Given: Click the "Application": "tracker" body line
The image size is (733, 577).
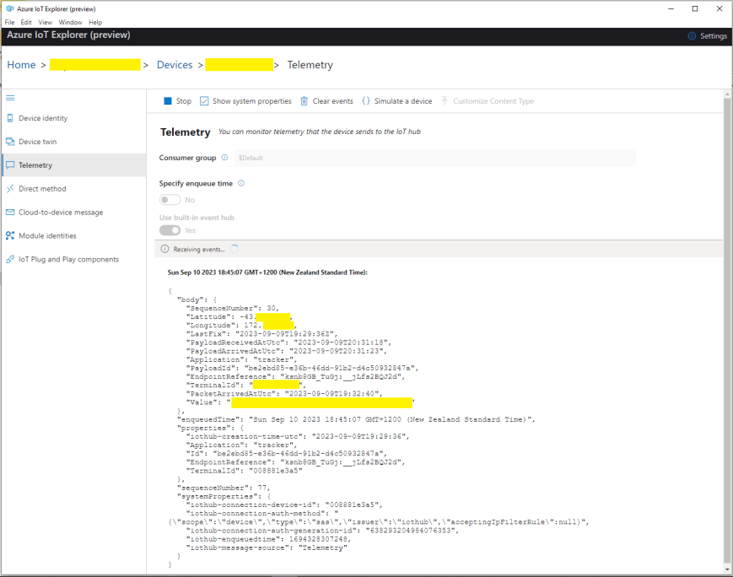Looking at the screenshot, I should 241,359.
